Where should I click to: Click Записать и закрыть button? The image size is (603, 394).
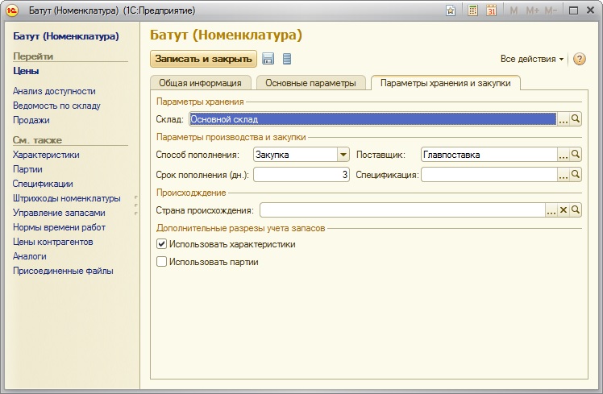[203, 59]
